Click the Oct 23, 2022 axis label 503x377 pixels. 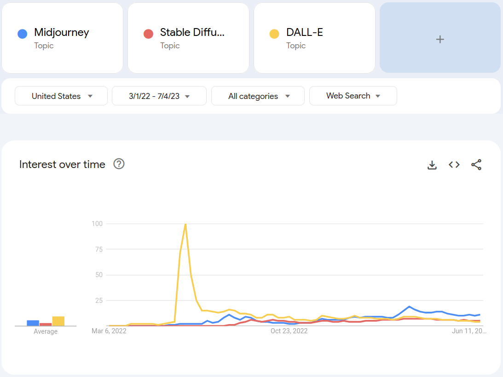click(x=289, y=331)
